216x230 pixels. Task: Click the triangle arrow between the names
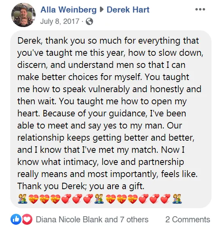pos(102,10)
